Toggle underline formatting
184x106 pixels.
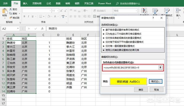(x=32, y=17)
